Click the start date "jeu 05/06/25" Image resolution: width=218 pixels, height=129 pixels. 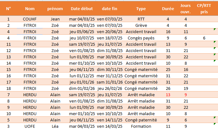click(x=82, y=32)
